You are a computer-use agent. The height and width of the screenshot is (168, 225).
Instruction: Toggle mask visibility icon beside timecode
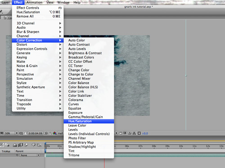pos(25,133)
